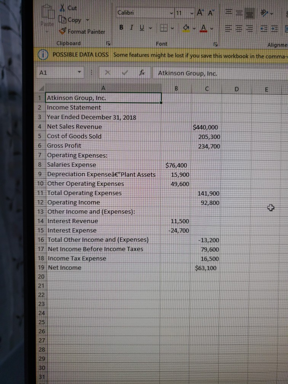Align text left icon

tap(228, 29)
